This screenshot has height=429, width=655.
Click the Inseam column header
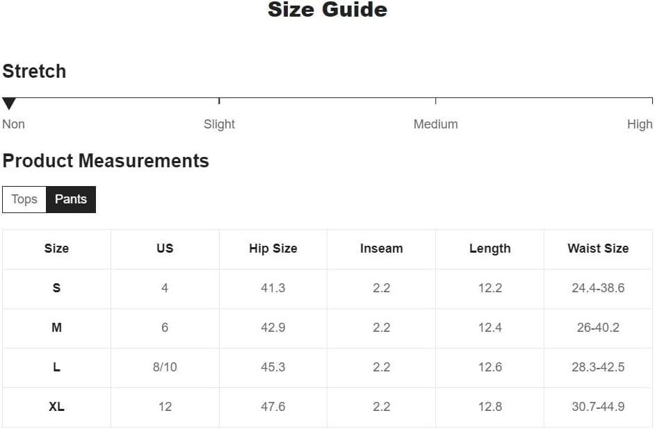tap(381, 249)
